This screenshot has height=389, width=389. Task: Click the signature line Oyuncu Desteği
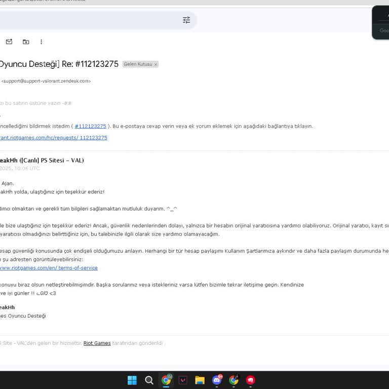(x=27, y=316)
